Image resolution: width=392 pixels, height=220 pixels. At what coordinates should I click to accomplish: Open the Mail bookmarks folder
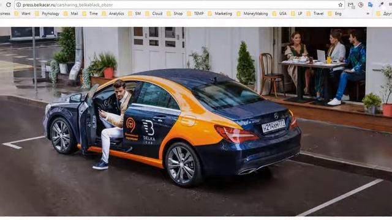click(71, 13)
